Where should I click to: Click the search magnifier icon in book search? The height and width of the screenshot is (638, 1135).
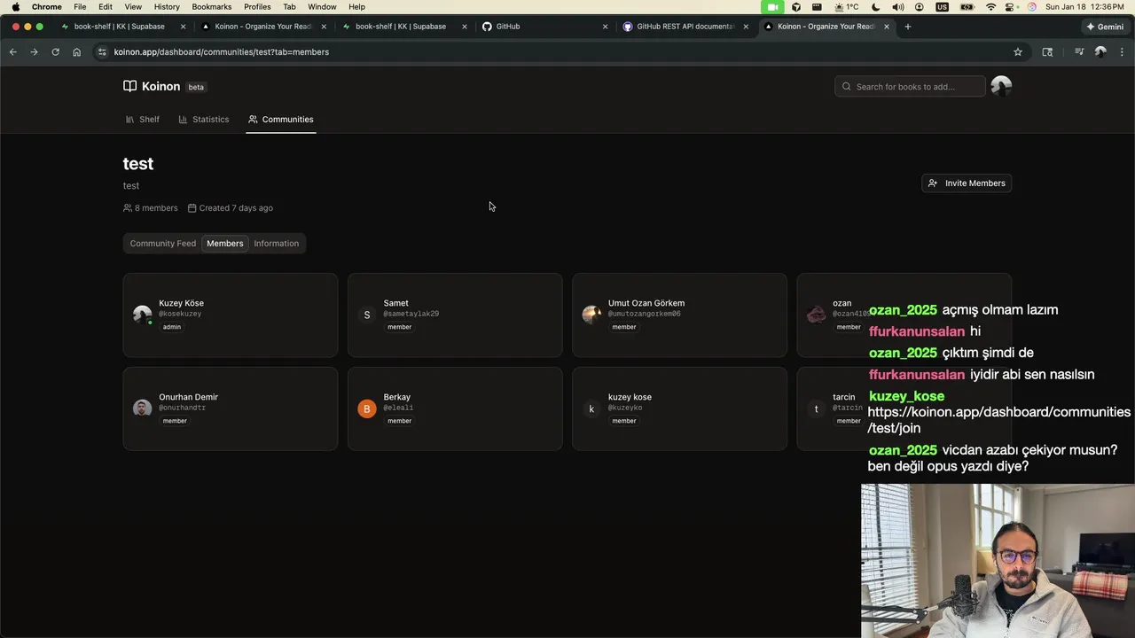tap(847, 87)
